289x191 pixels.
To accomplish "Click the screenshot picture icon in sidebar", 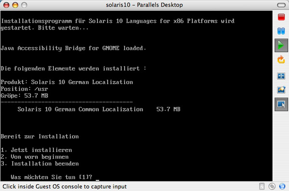I will pos(281,90).
